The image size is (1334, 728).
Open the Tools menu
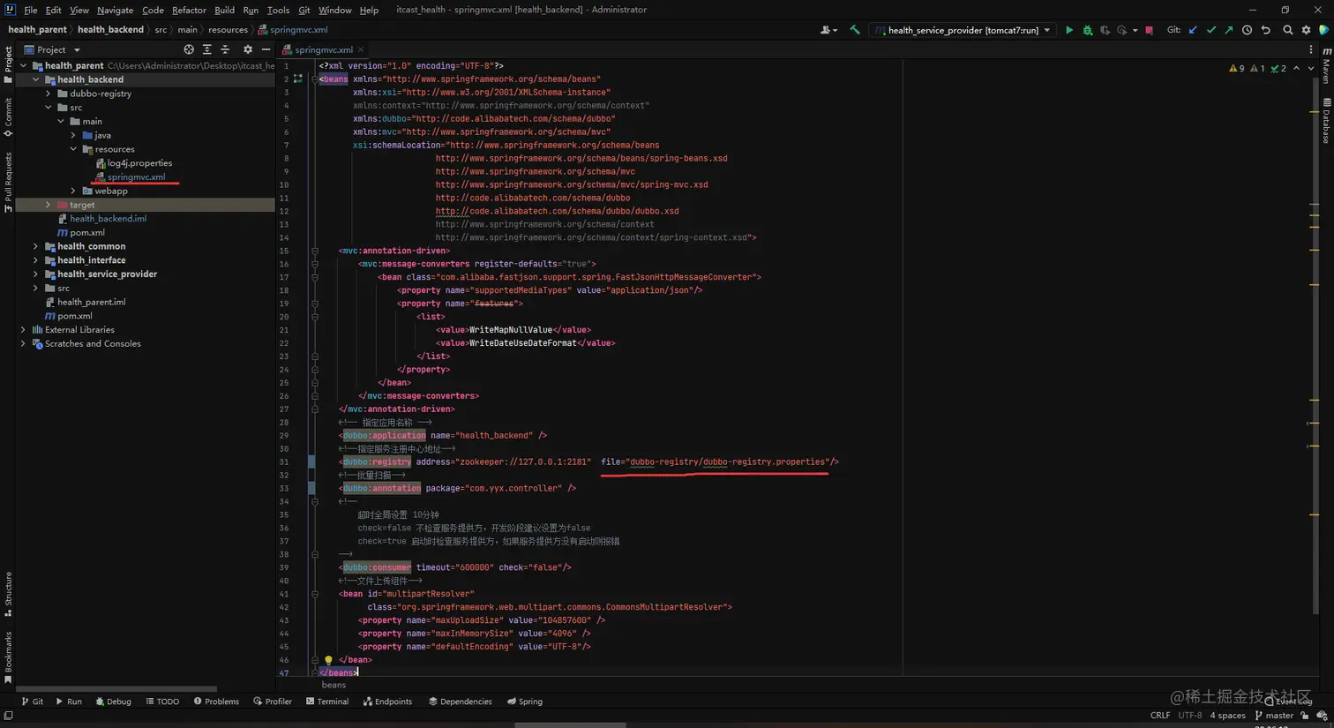(278, 10)
